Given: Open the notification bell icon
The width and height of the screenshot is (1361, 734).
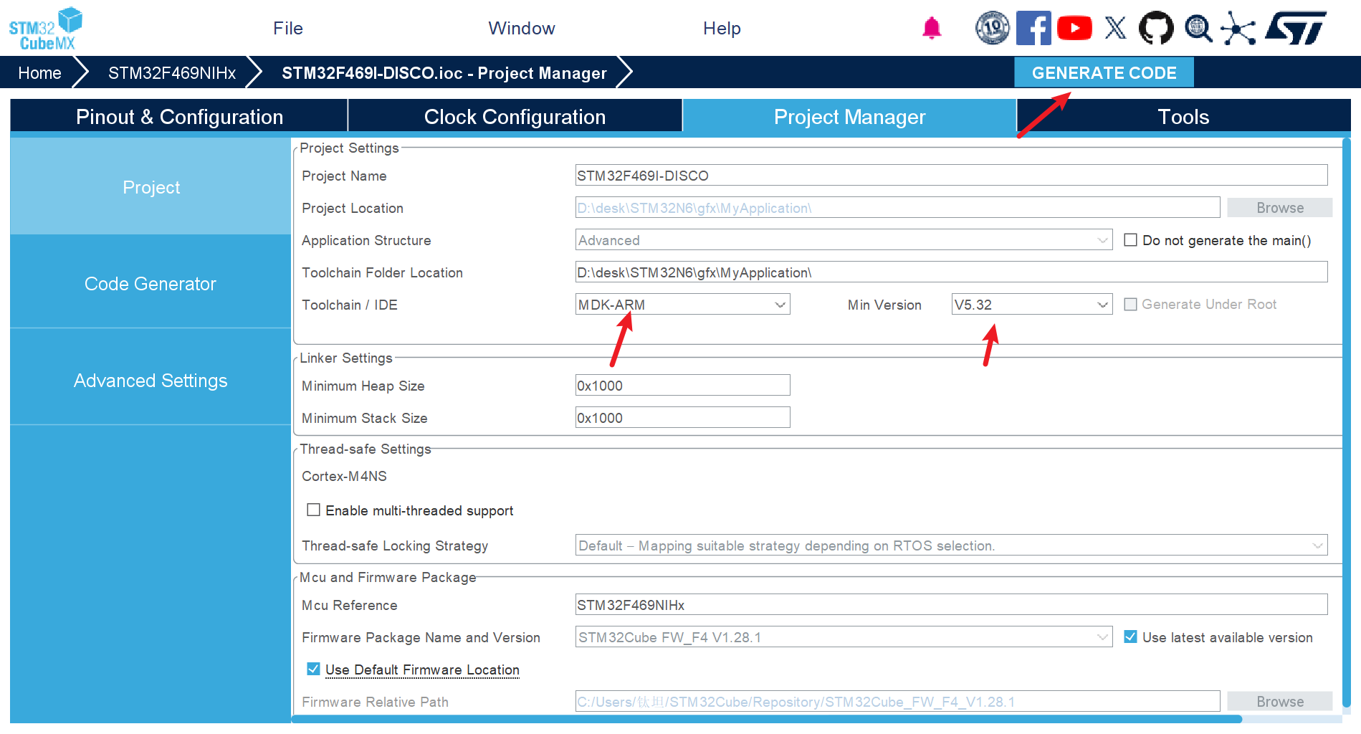Looking at the screenshot, I should tap(931, 28).
